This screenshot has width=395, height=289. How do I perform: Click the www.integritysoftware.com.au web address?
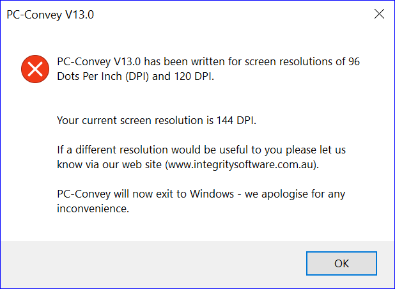tap(240, 164)
